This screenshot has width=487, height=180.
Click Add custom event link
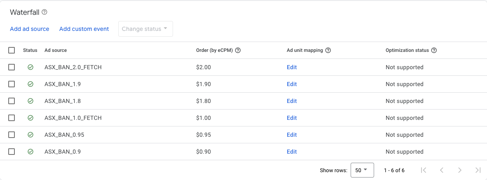[x=84, y=29]
